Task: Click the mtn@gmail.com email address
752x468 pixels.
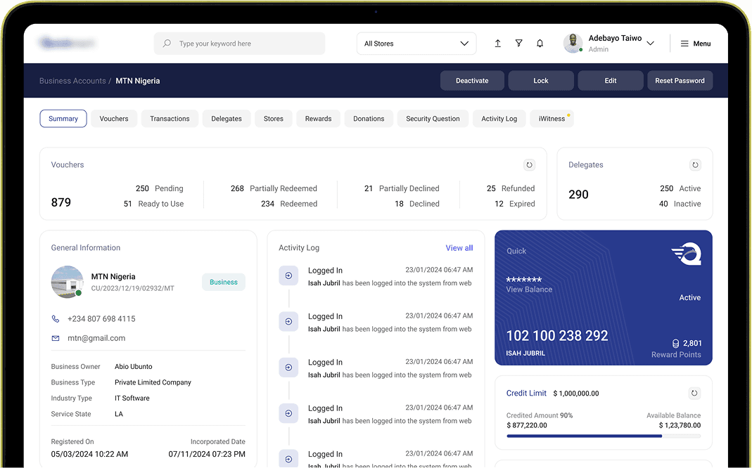Action: click(x=96, y=338)
